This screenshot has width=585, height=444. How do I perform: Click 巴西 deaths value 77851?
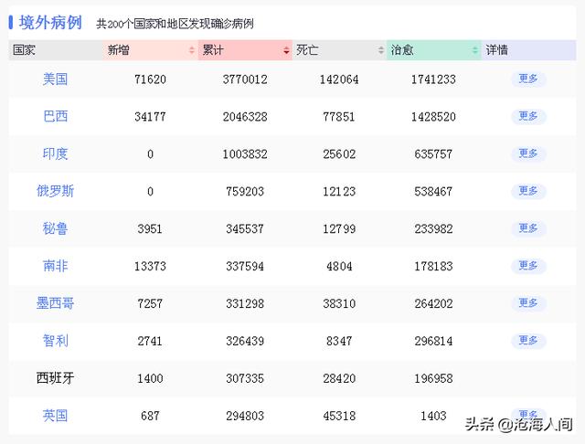[x=339, y=117]
